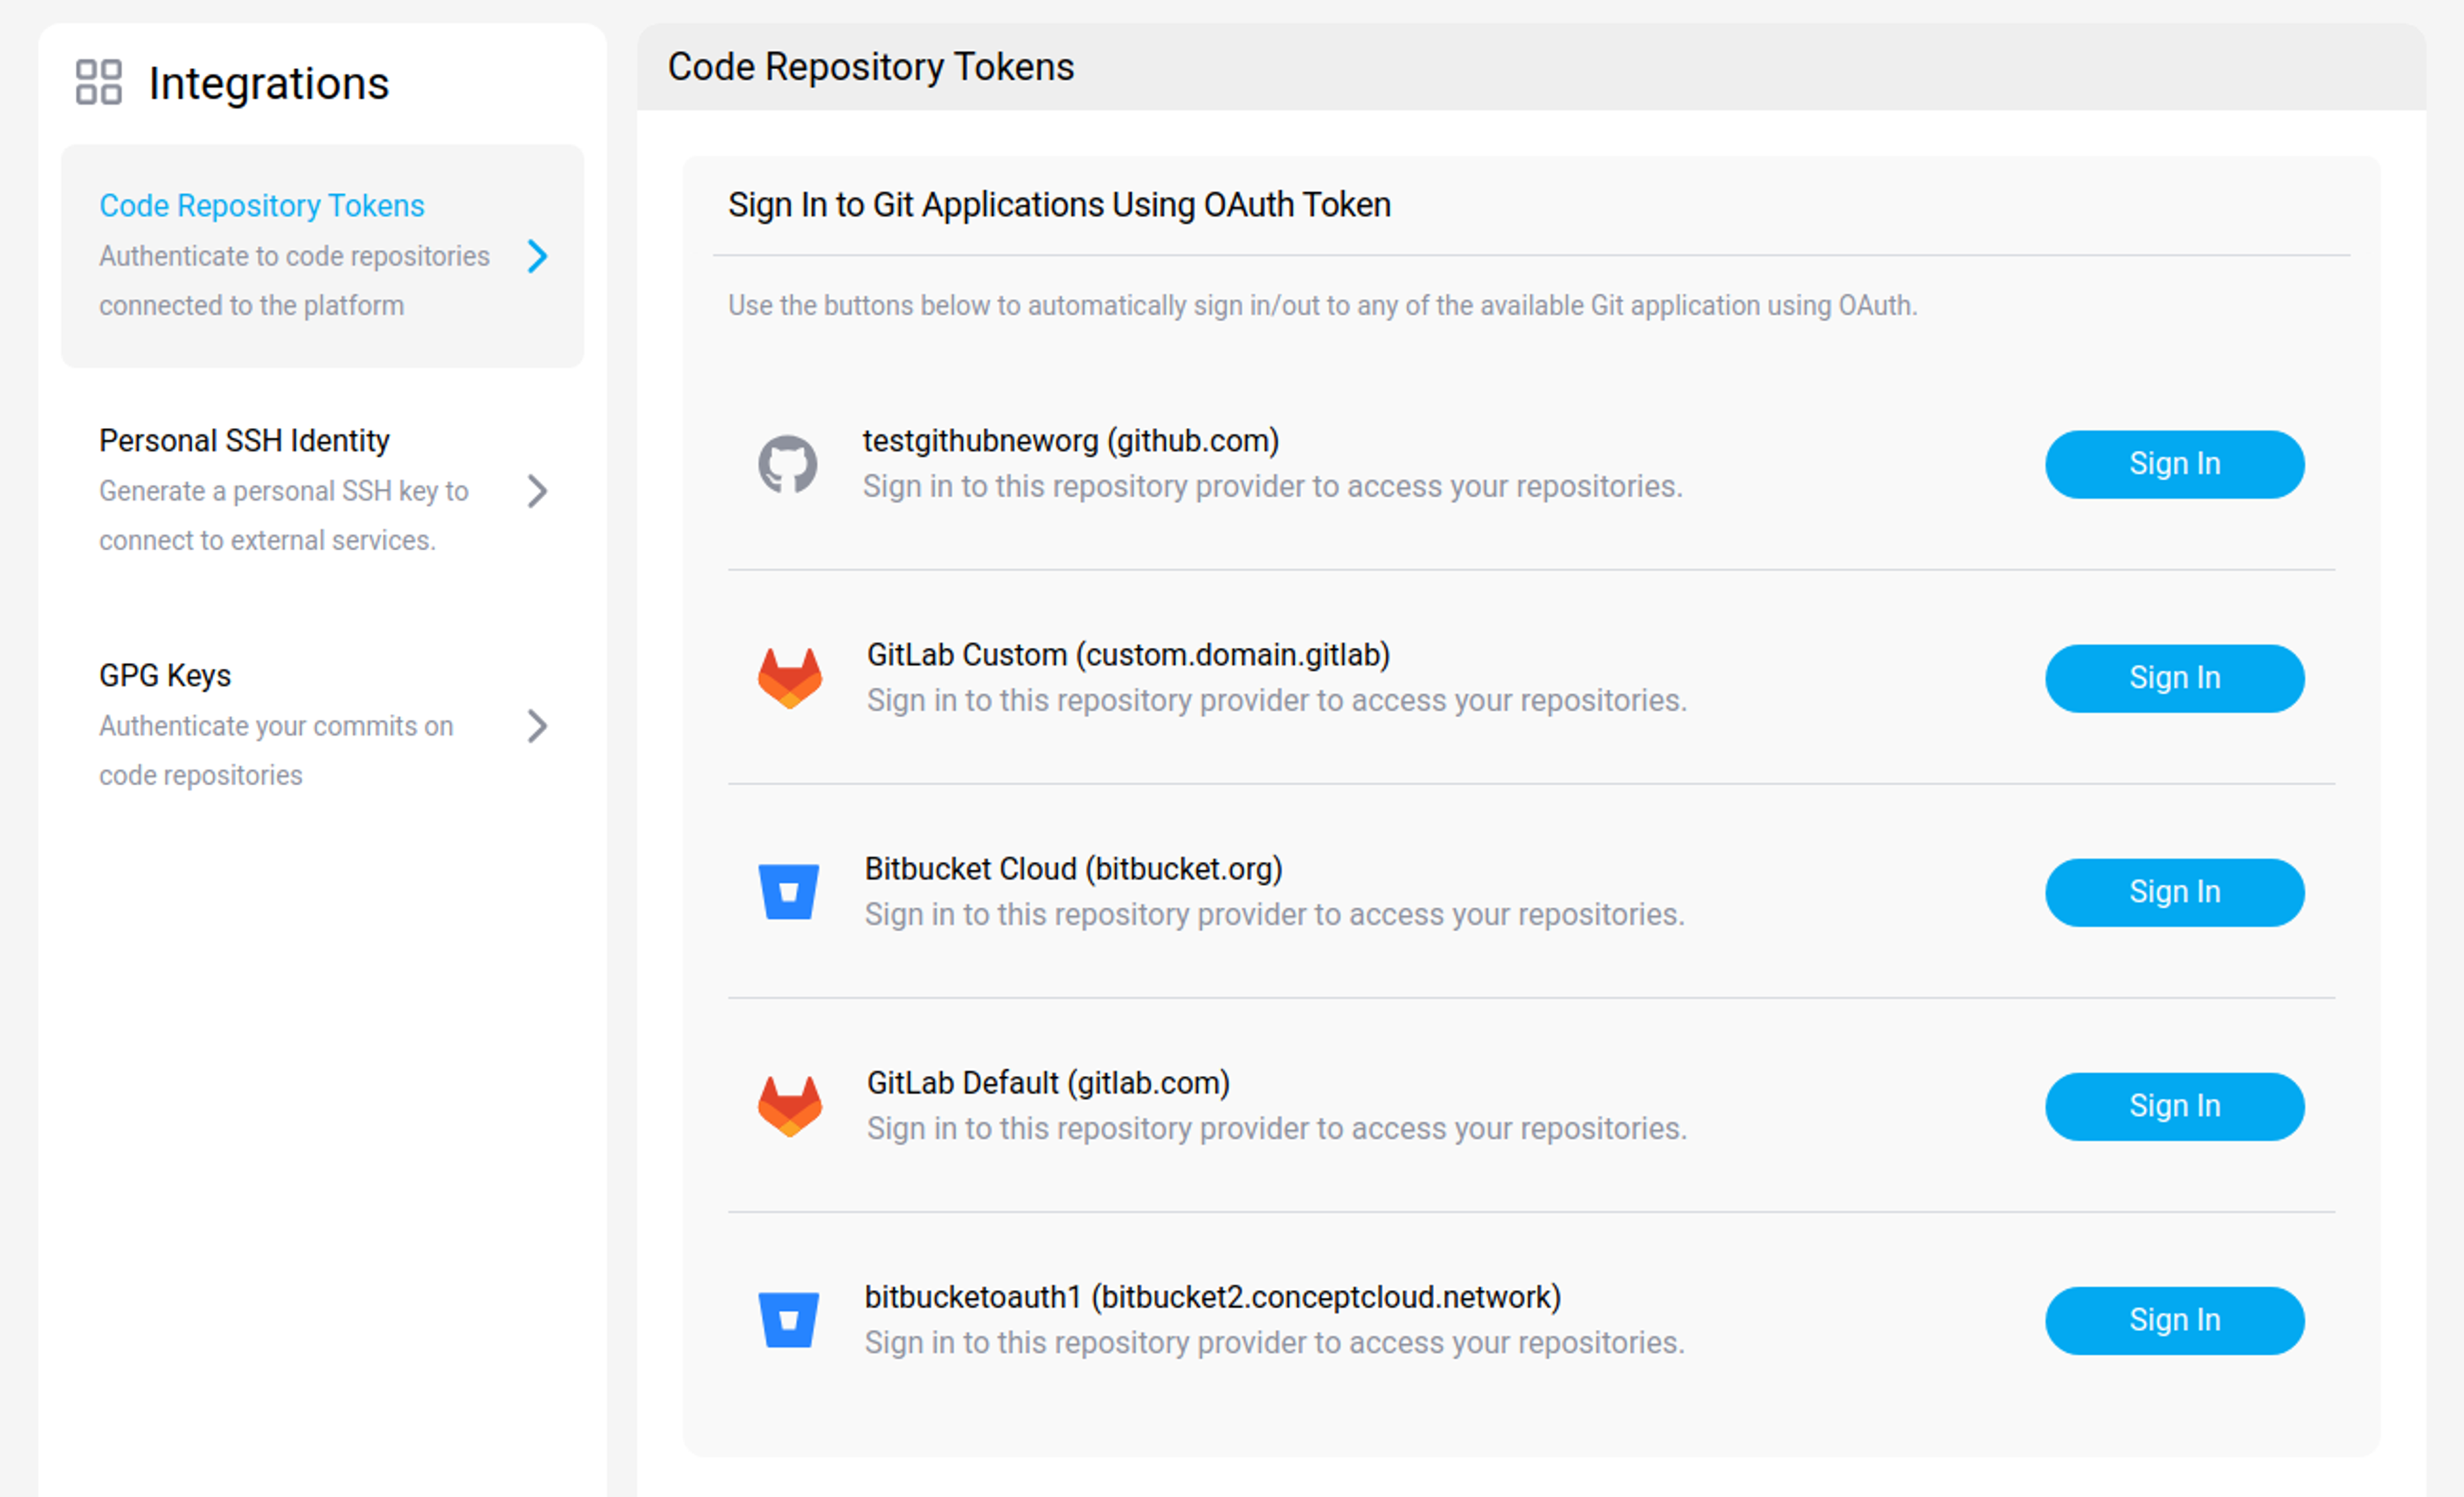The height and width of the screenshot is (1497, 2464).
Task: Click the Bitbucket Cloud bucket icon
Action: pyautogui.click(x=790, y=892)
